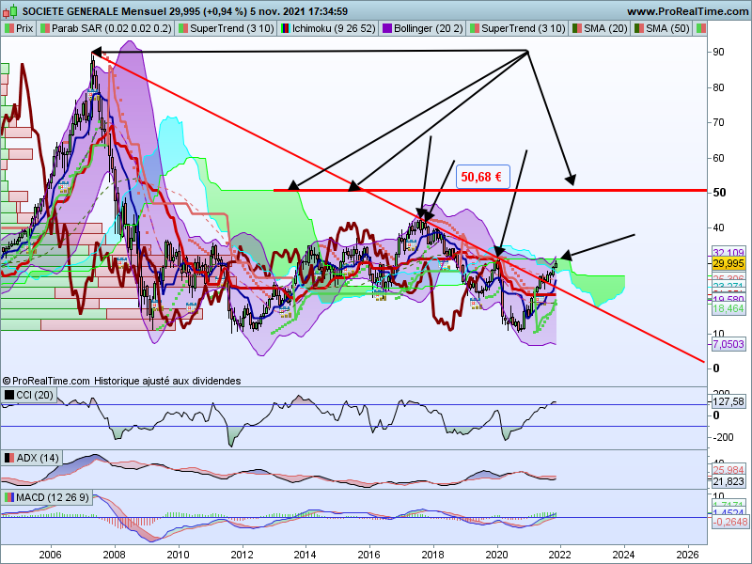The height and width of the screenshot is (564, 752).
Task: Click the ADX value label 25,984
Action: pos(728,470)
